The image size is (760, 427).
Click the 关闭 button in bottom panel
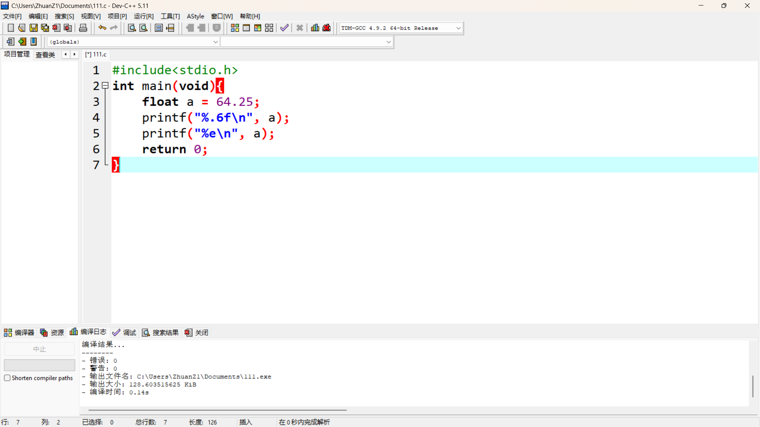[x=197, y=333]
